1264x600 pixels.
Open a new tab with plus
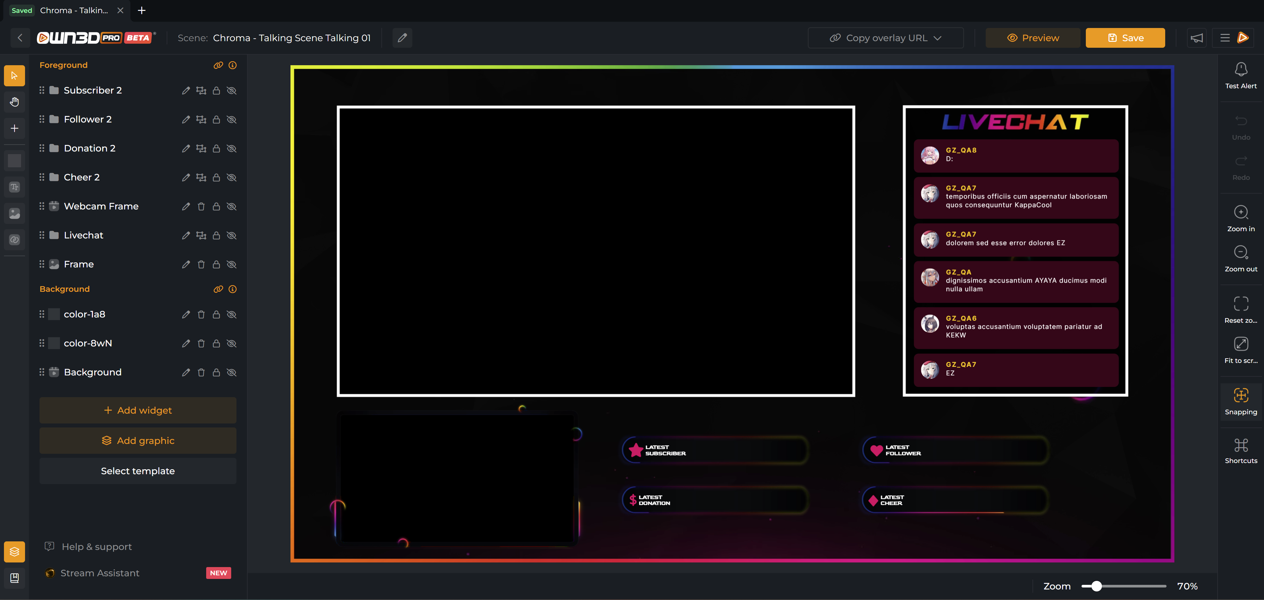coord(141,10)
